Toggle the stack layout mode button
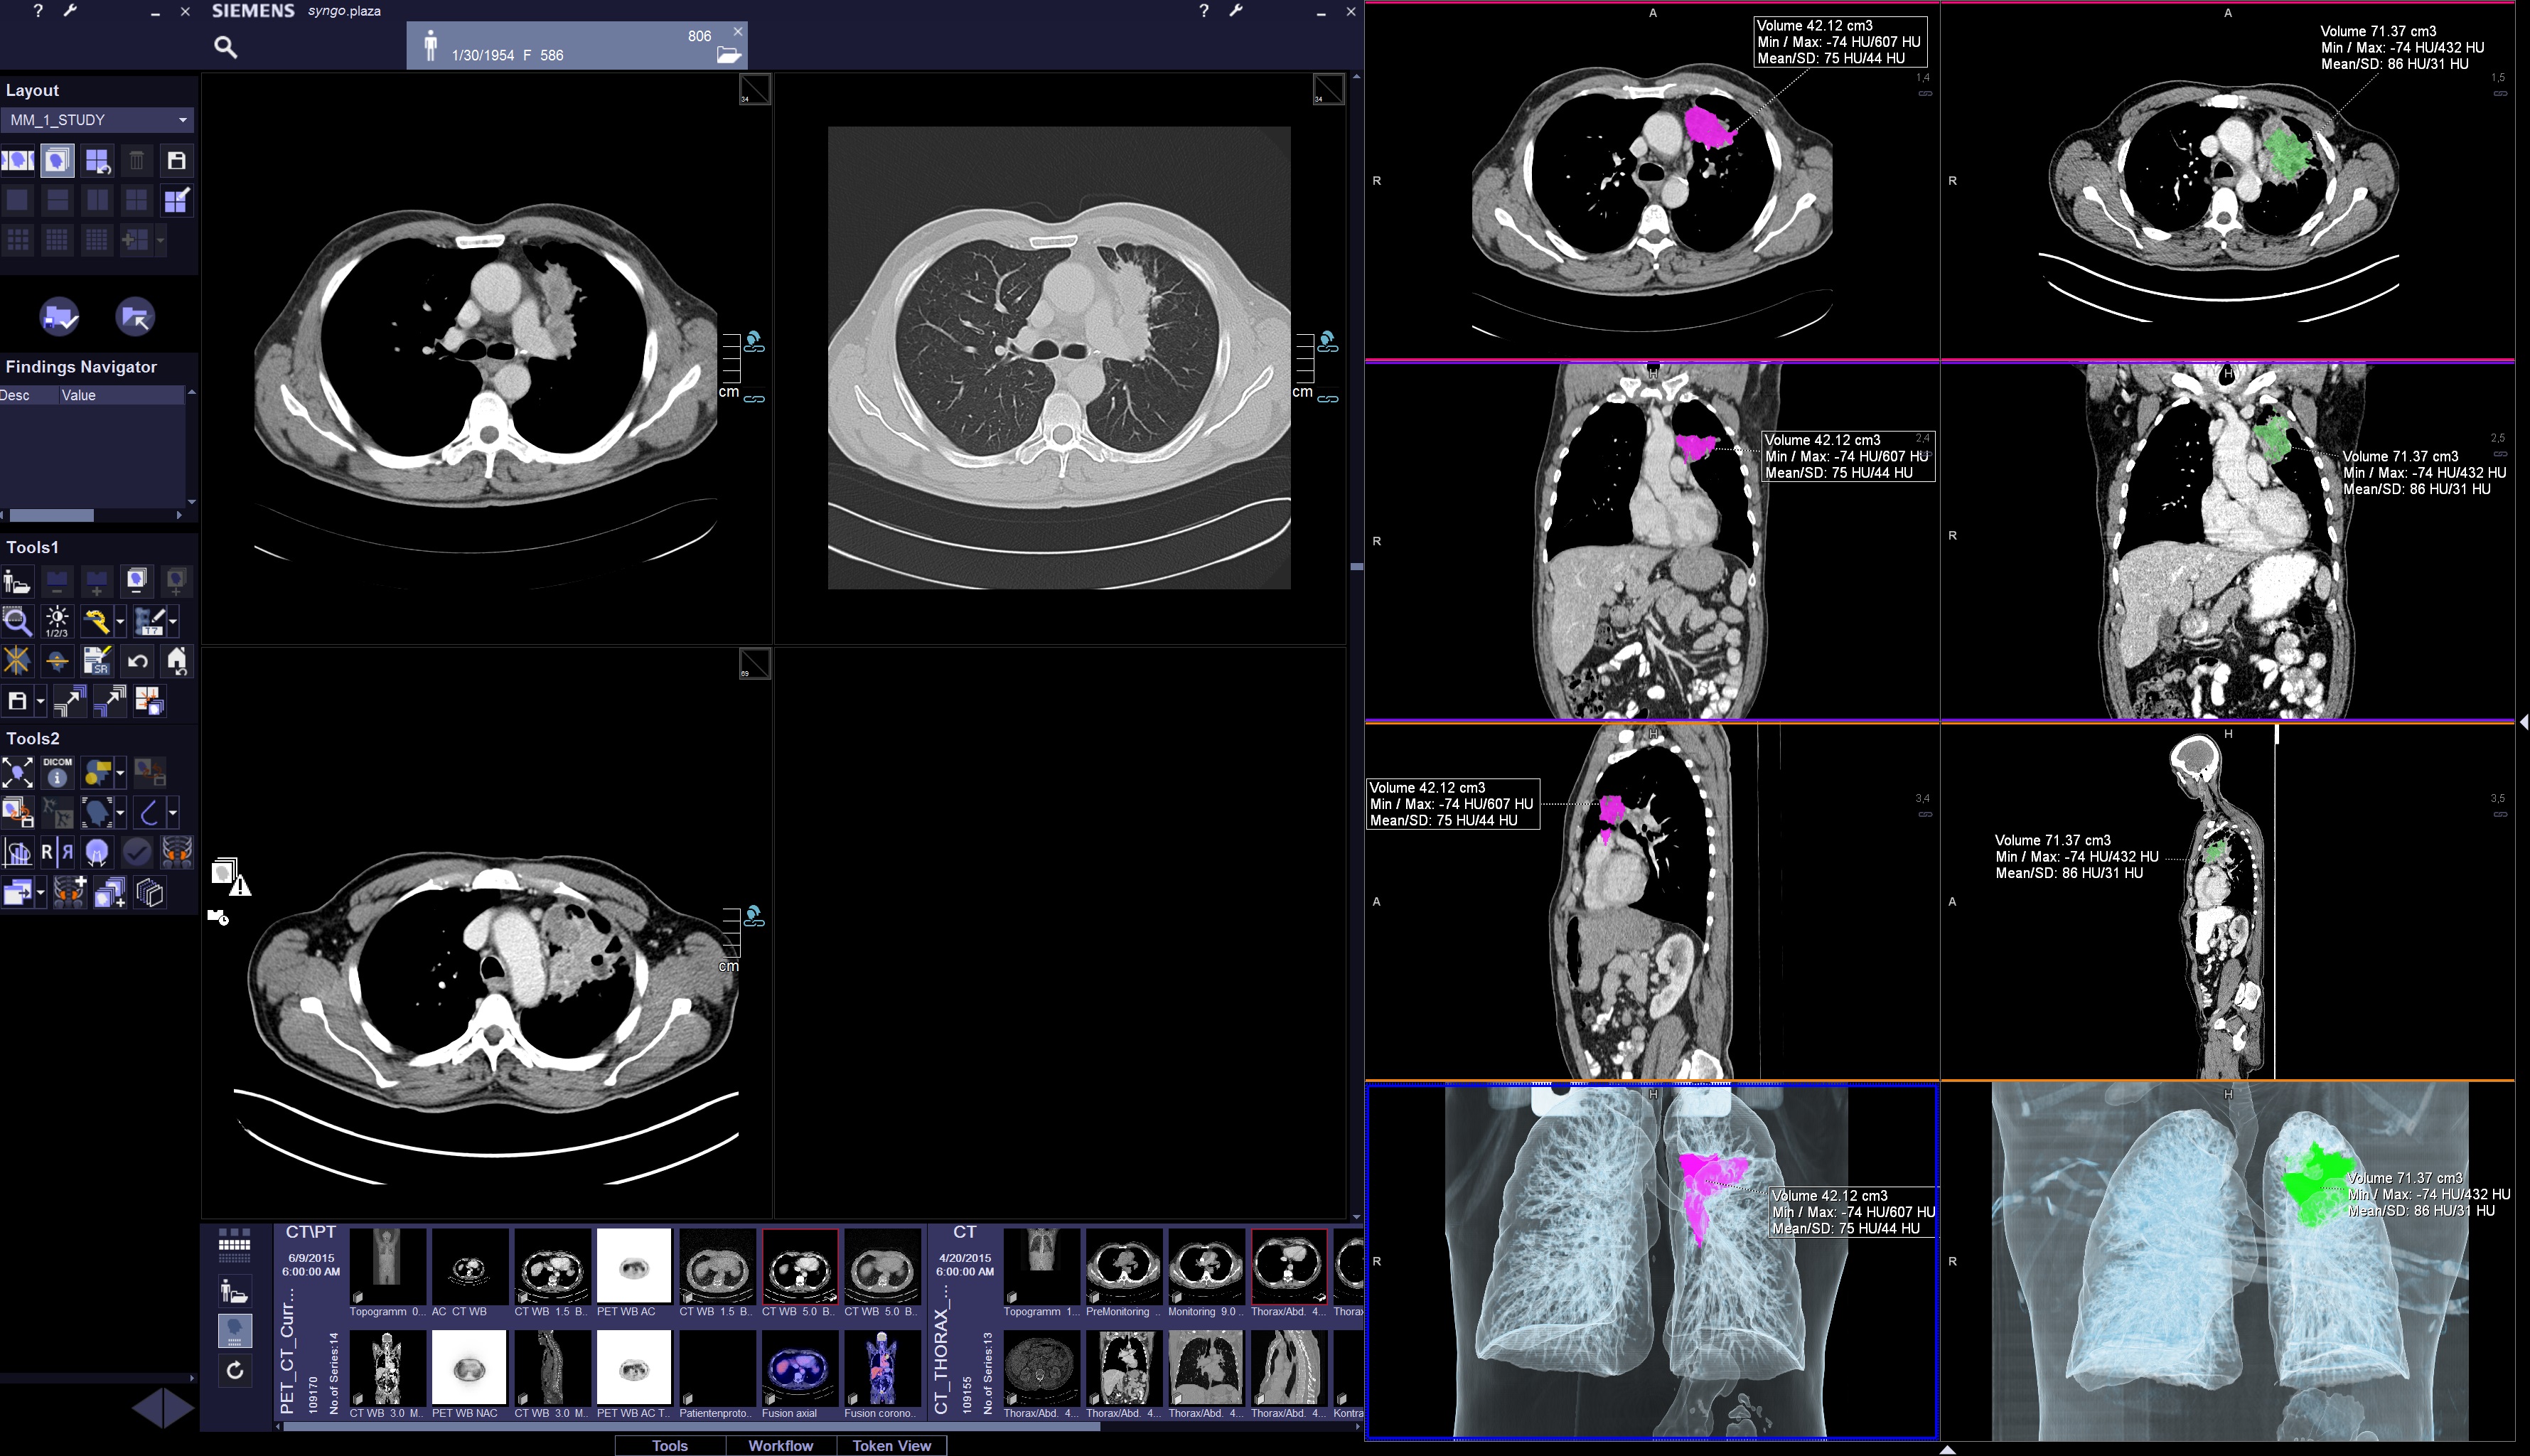The width and height of the screenshot is (2530, 1456). (x=57, y=160)
